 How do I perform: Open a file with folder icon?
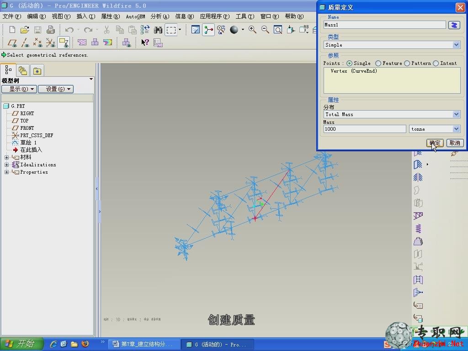pos(25,30)
